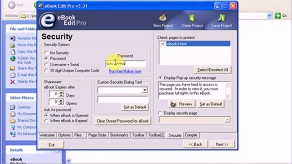Viewport: 292px width, 164px height.
Task: Click the Rename this folder icon in Explorer
Action: click(x=12, y=38)
